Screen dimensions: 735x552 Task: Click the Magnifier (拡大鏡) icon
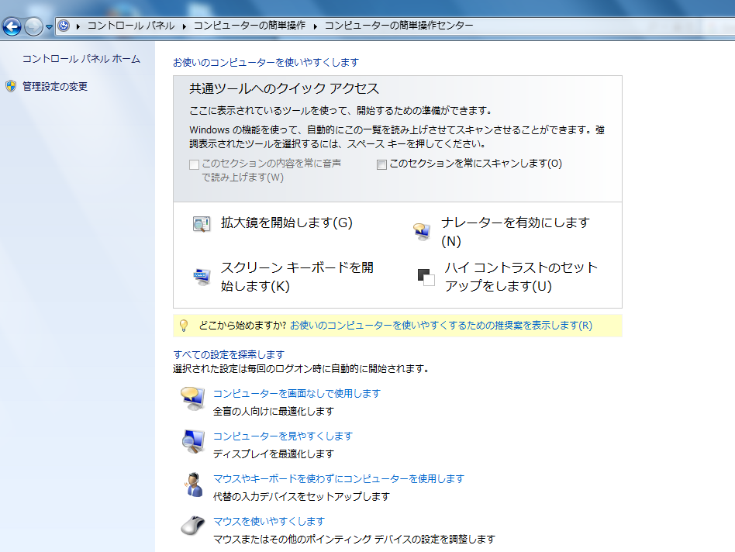202,224
